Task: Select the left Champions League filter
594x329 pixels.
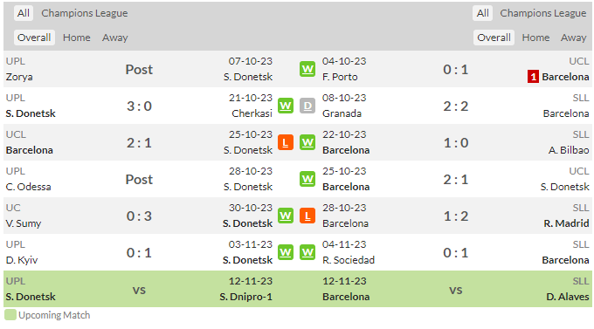Action: [85, 13]
